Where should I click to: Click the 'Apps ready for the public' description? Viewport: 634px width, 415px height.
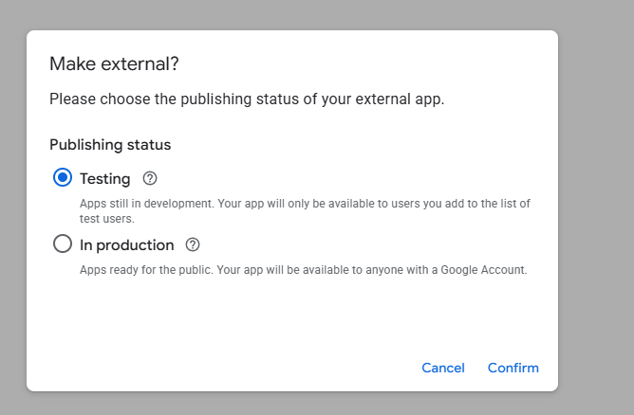click(x=304, y=270)
